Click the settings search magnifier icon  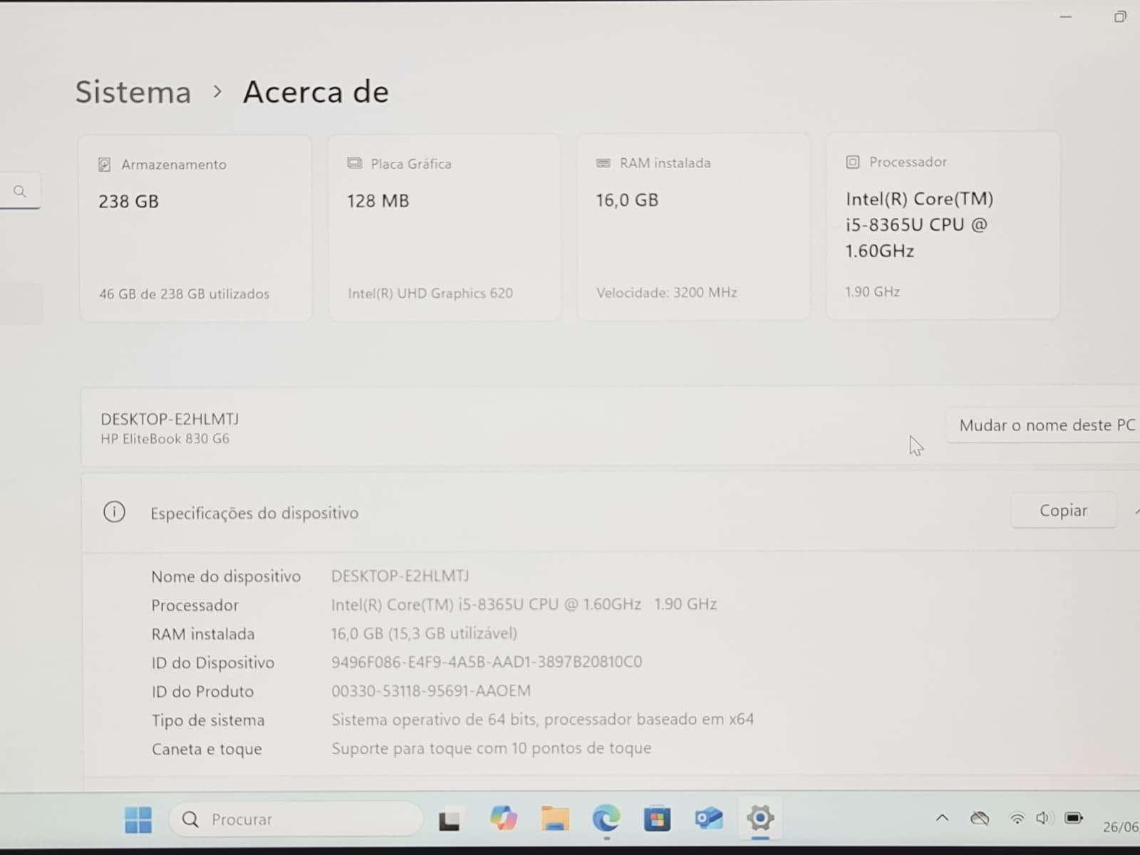20,191
